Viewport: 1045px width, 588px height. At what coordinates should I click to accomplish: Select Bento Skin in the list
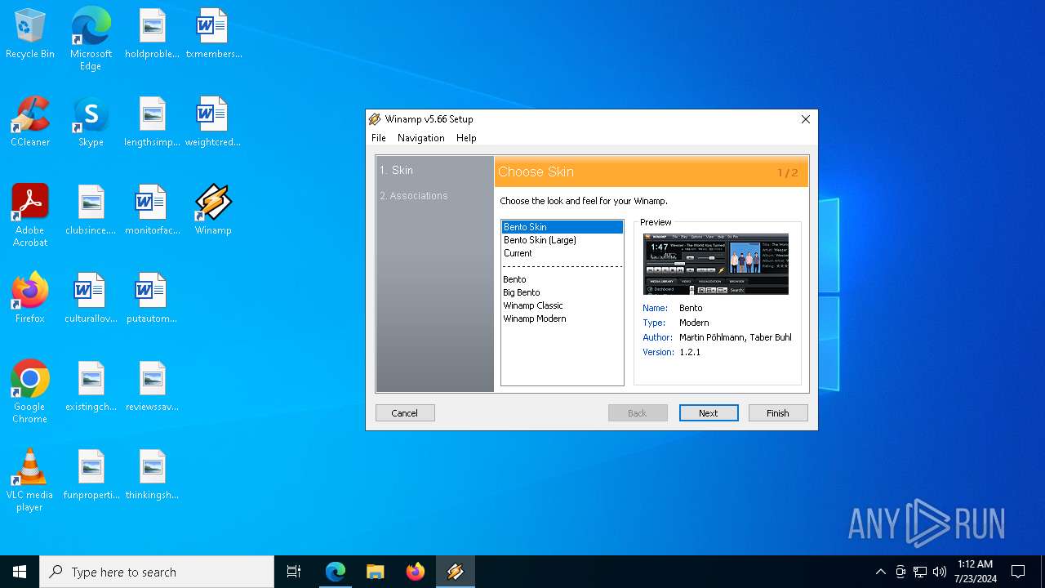(562, 227)
